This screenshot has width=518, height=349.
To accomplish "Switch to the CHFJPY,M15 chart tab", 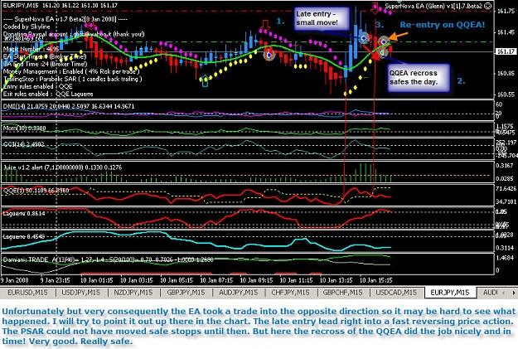I will tap(291, 293).
